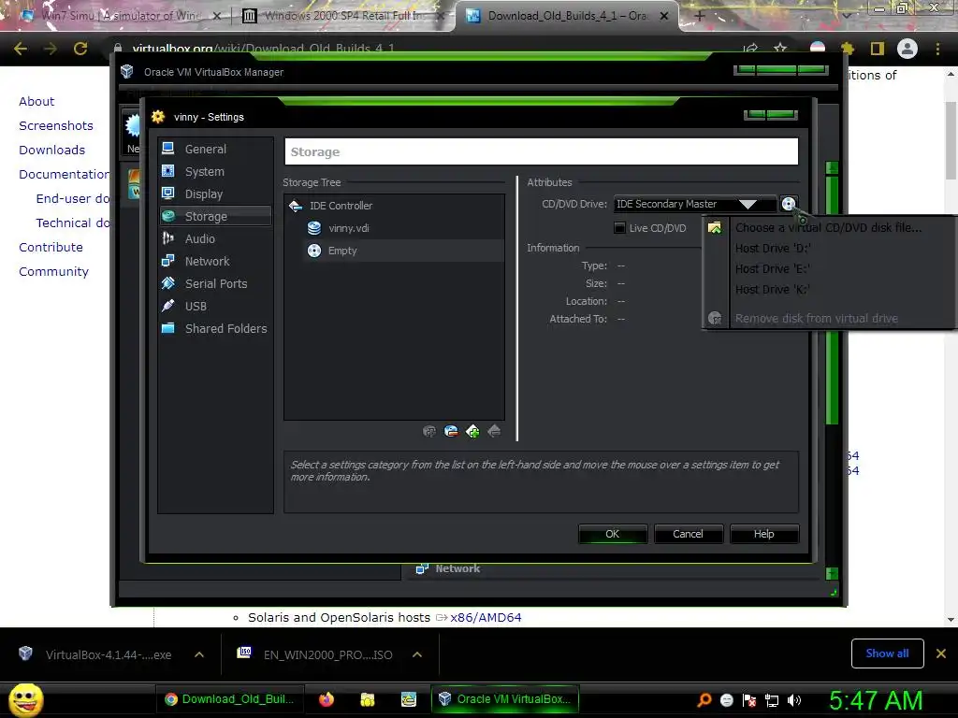The height and width of the screenshot is (718, 958).
Task: Switch to the Win7 Simu browser tab
Action: point(121,16)
